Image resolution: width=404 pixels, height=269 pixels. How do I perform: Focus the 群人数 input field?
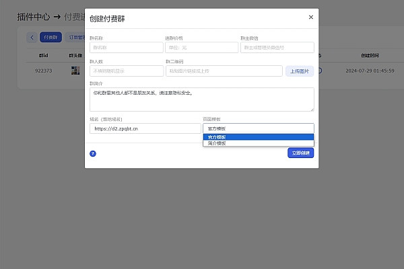[127, 71]
